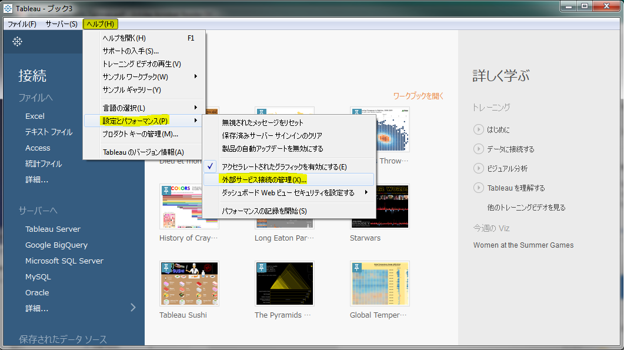The height and width of the screenshot is (350, 624).
Task: Click pin icon on Global Temper thumbnail
Action: [x=357, y=268]
